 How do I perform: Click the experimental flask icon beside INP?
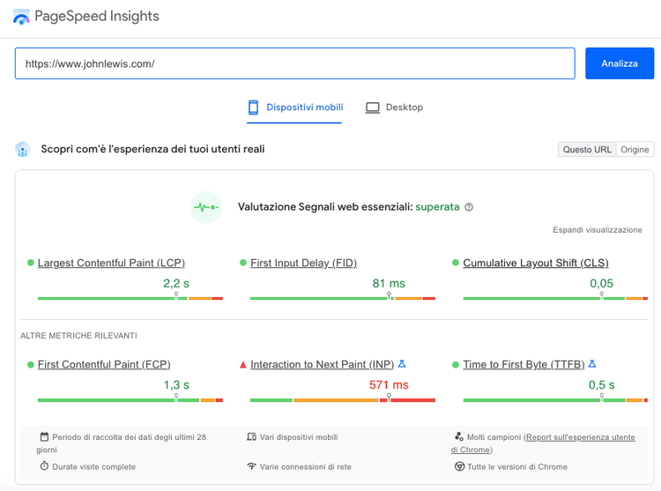pyautogui.click(x=402, y=363)
